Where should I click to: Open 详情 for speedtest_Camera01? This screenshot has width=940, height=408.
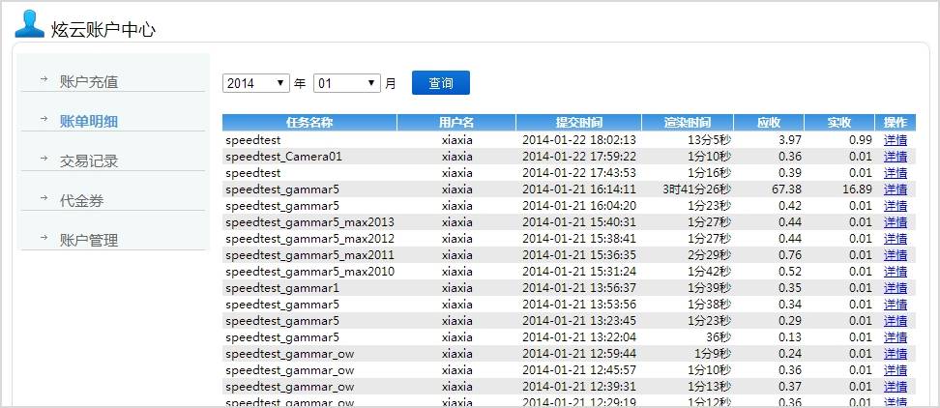pyautogui.click(x=896, y=157)
